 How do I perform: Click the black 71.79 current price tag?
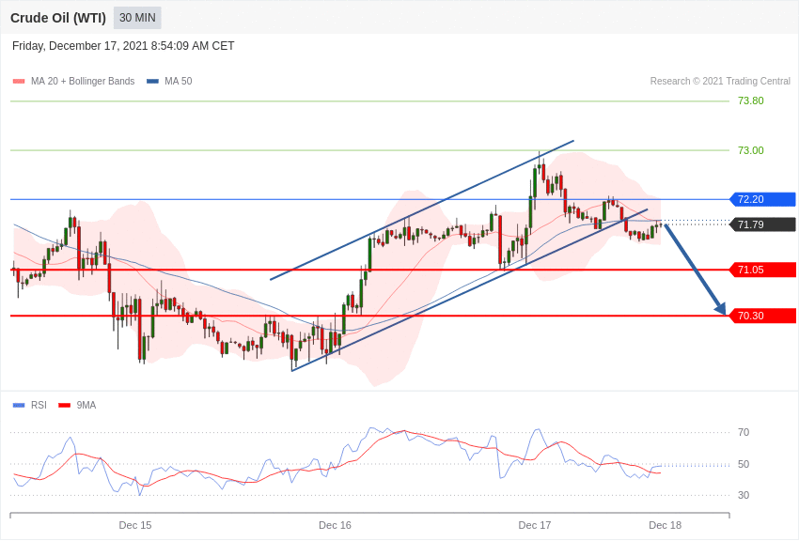763,224
